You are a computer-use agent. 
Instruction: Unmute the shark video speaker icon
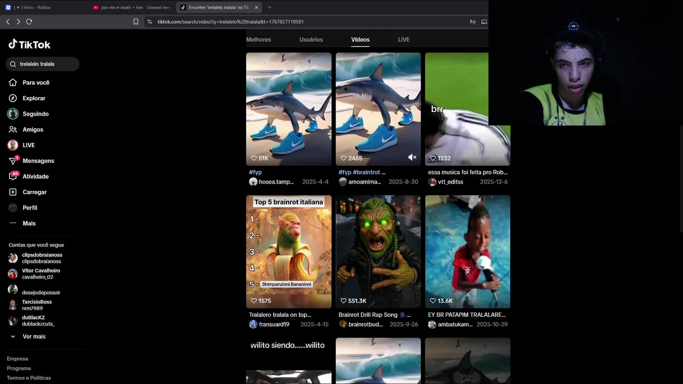(412, 157)
